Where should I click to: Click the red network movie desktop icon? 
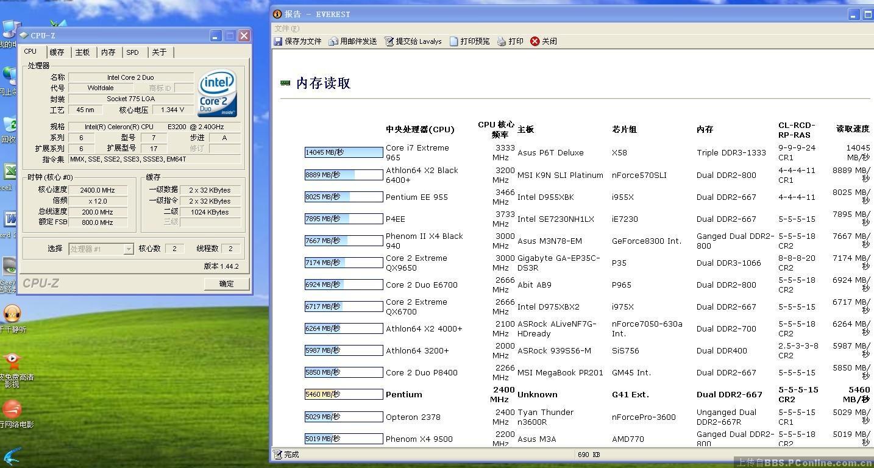click(12, 408)
